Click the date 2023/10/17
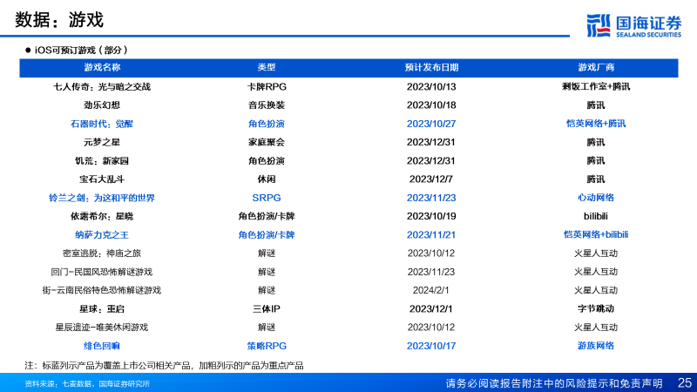 click(431, 346)
